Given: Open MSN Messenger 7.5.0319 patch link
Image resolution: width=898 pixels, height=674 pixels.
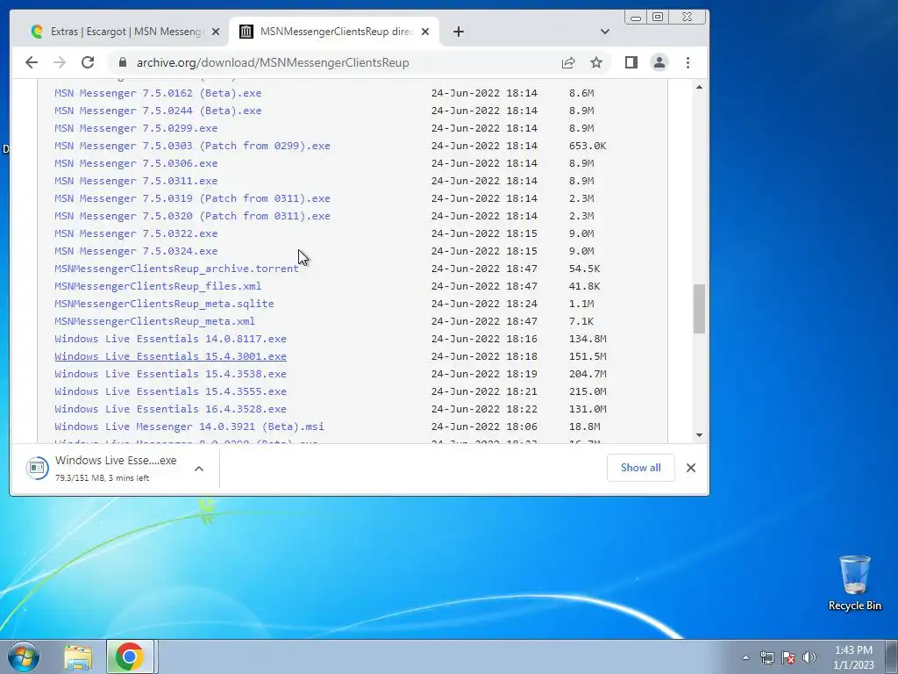Looking at the screenshot, I should click(x=192, y=198).
